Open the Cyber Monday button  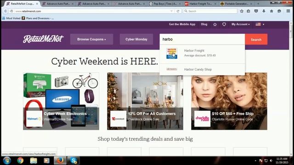pyautogui.click(x=136, y=39)
